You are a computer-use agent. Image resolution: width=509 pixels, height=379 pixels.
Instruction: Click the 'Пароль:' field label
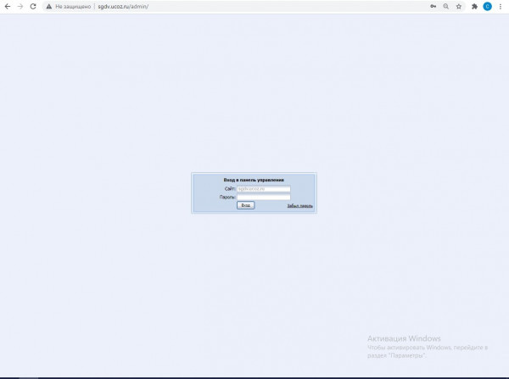[227, 197]
